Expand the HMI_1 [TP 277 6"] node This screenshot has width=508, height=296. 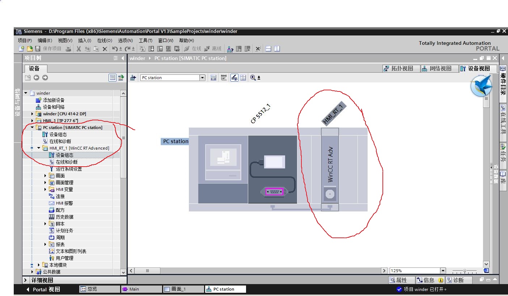(32, 121)
